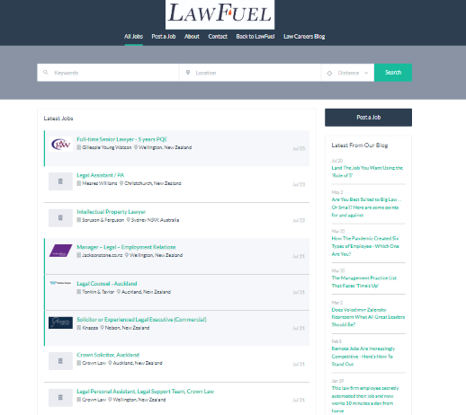Click the dark Knapps logo
The width and height of the screenshot is (466, 415).
tap(60, 322)
